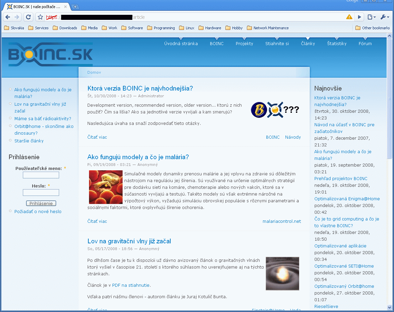Go back using the browser back arrow
The width and height of the screenshot is (394, 312).
point(8,17)
